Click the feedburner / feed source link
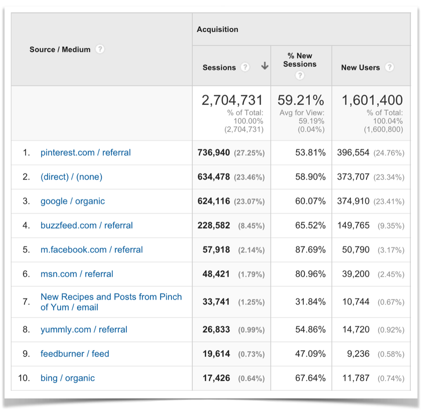Viewport: 423px width, 414px height. pyautogui.click(x=75, y=354)
